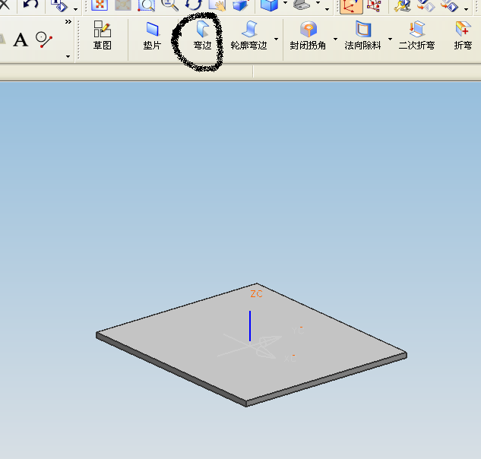Open dropdown arrow next to Contour Flange
The height and width of the screenshot is (459, 481).
click(276, 39)
